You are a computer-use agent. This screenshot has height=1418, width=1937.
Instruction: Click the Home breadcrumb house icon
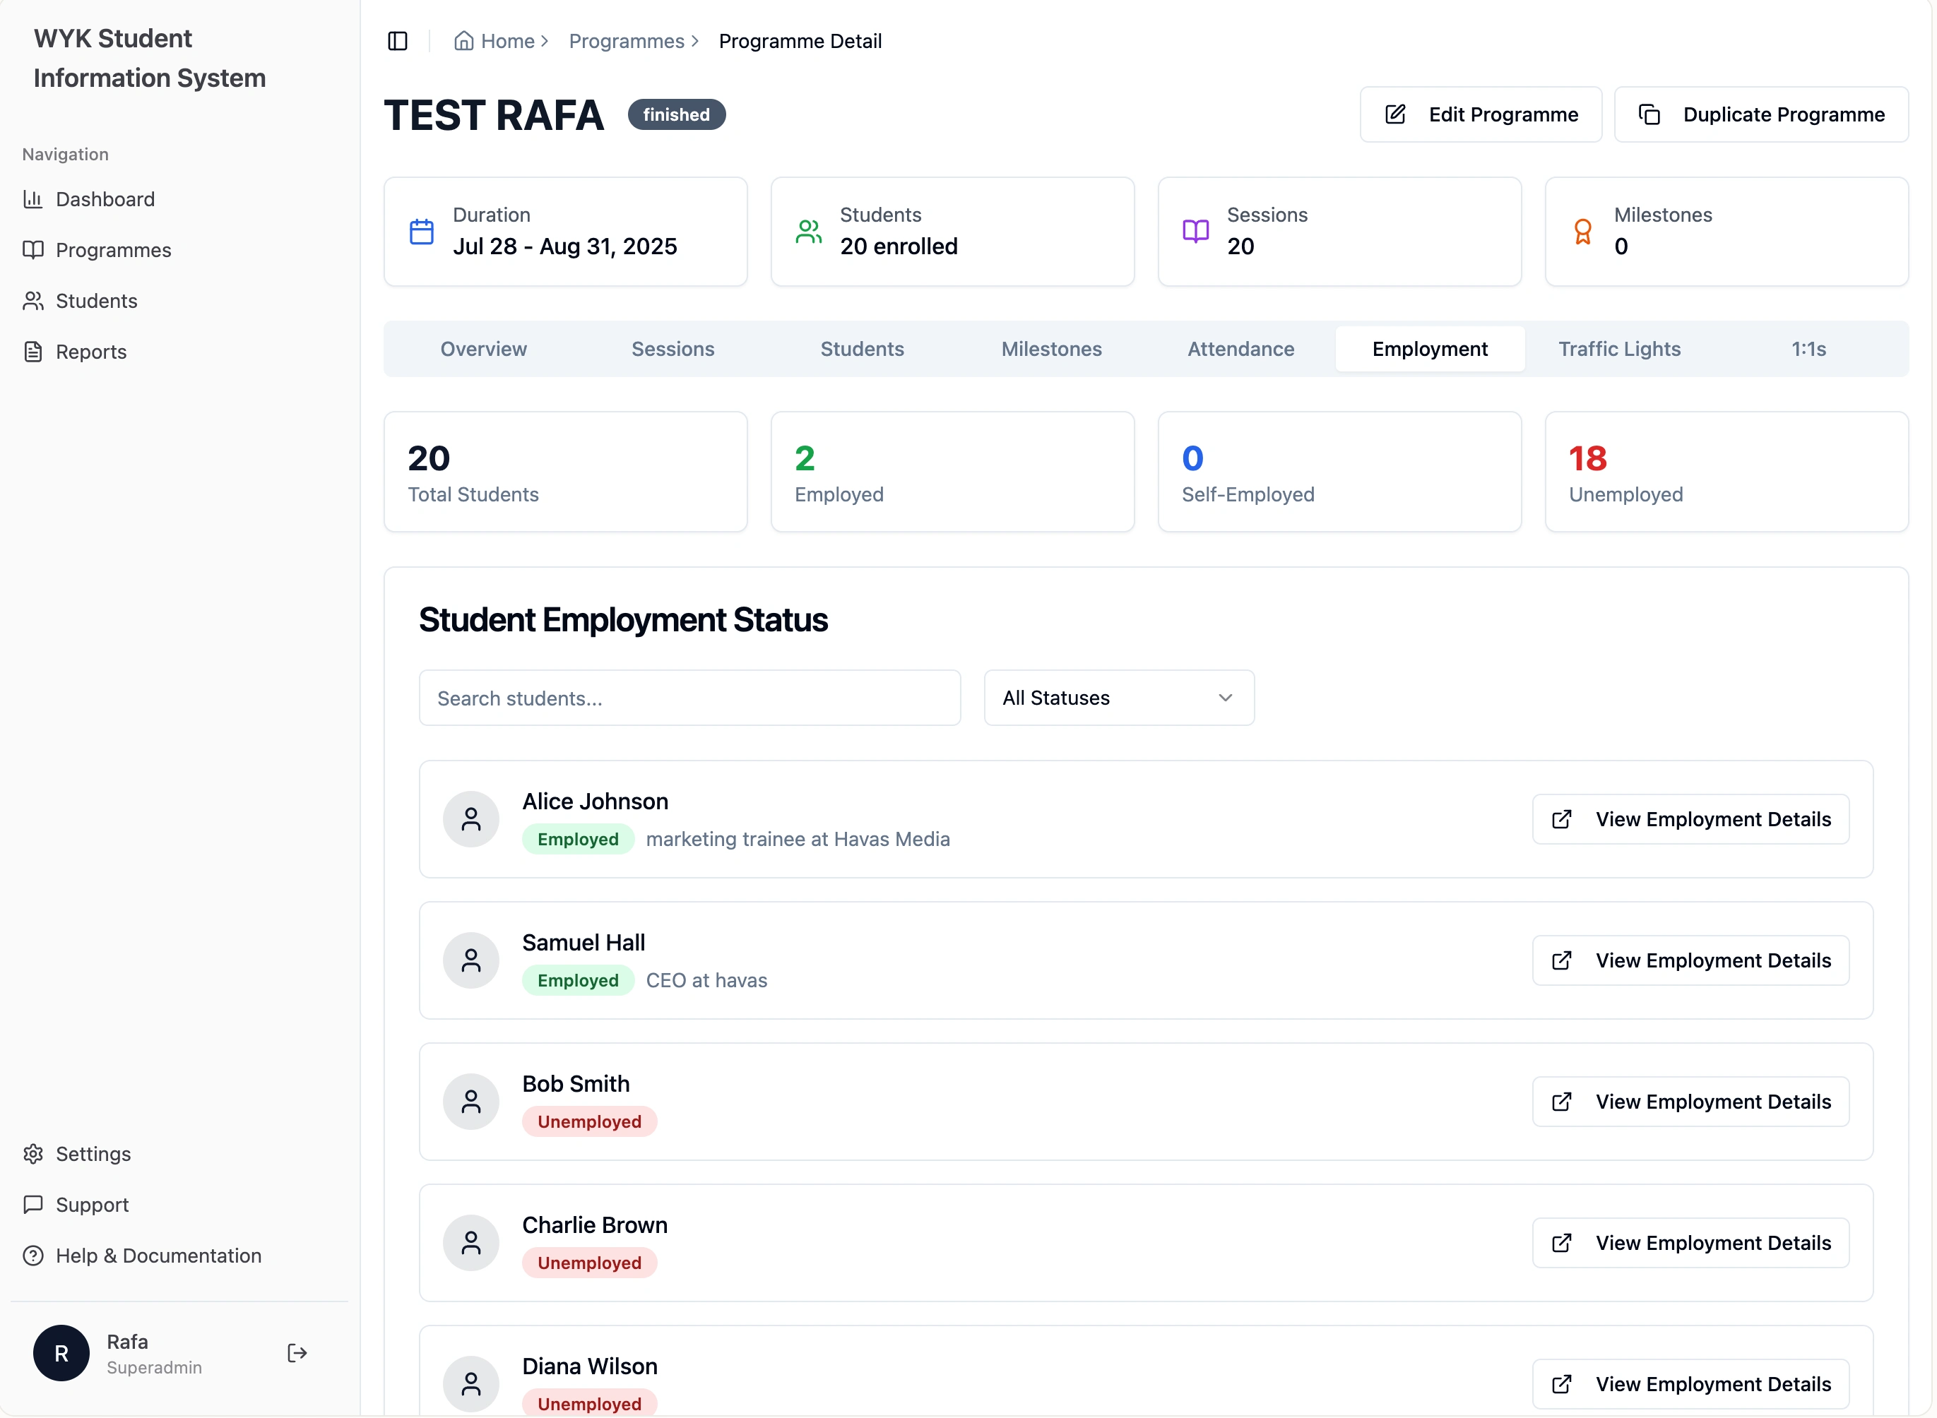(x=463, y=41)
